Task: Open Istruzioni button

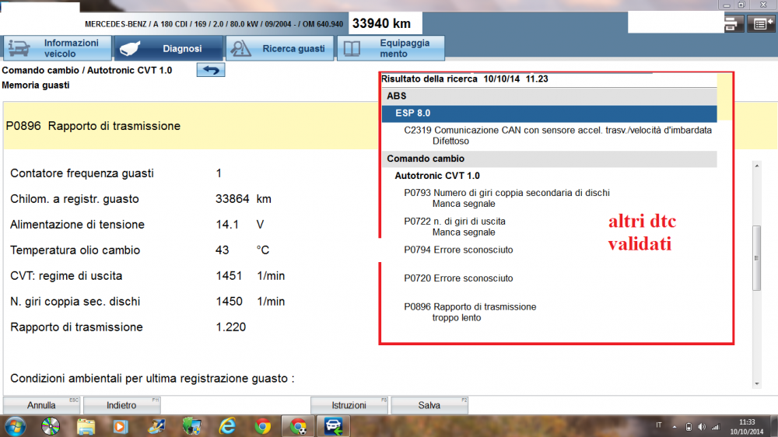Action: [349, 405]
